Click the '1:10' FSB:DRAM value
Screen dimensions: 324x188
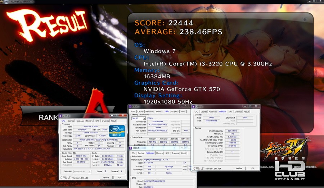click(x=232, y=134)
